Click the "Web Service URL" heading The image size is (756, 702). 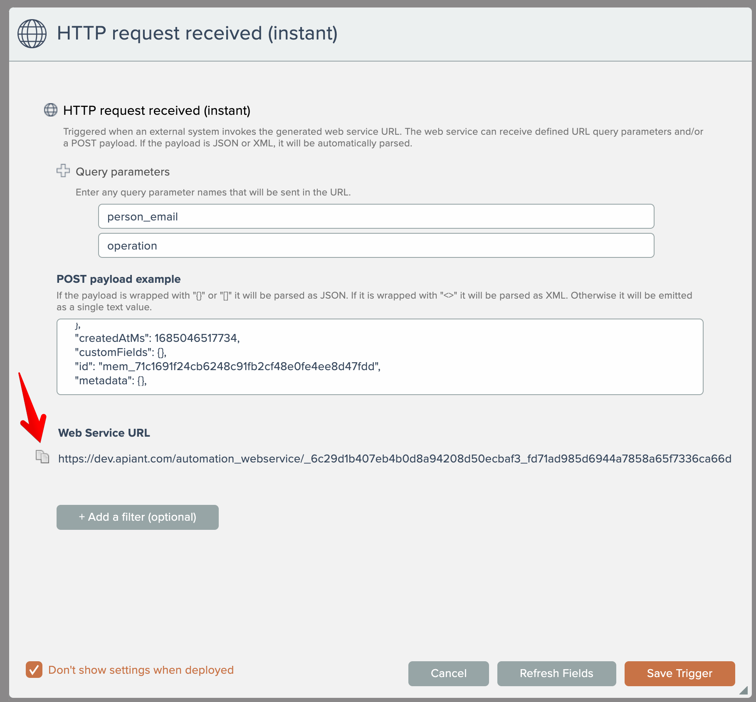[x=104, y=433]
